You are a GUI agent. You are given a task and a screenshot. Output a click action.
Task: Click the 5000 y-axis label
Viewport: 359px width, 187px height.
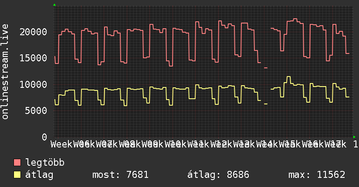36,111
